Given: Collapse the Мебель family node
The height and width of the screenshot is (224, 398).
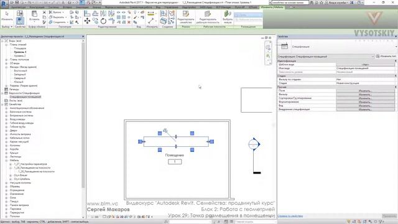Looking at the screenshot, I should (6, 161).
